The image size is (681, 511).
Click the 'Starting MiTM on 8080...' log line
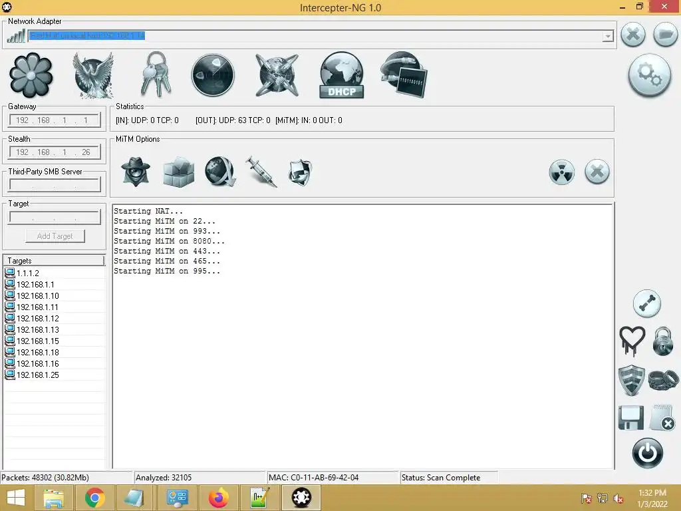(x=169, y=241)
